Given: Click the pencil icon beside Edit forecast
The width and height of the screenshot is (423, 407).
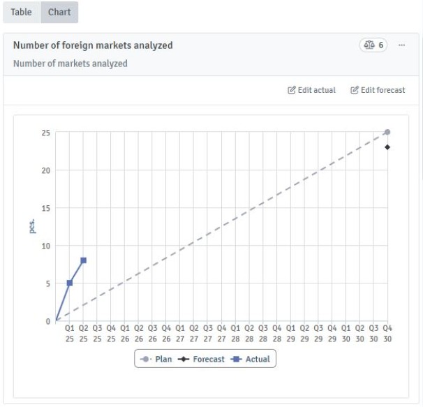Looking at the screenshot, I should click(355, 90).
